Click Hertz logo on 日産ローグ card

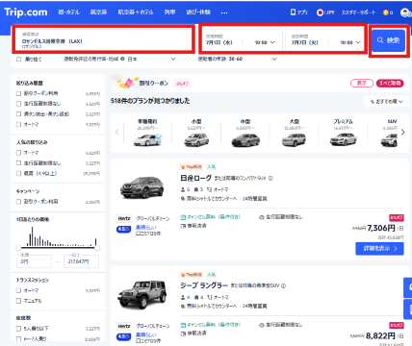click(x=124, y=218)
